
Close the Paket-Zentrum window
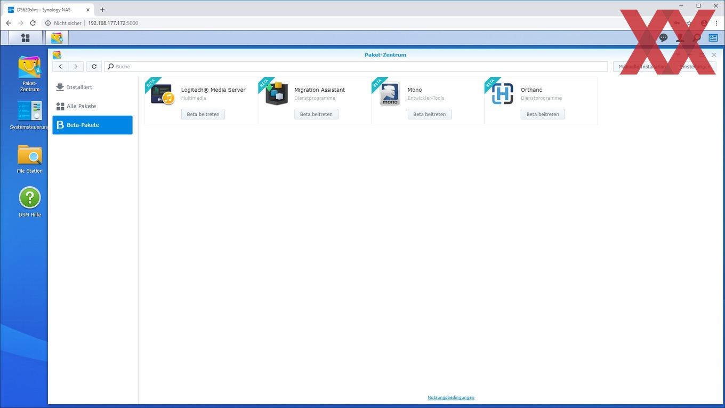pyautogui.click(x=714, y=54)
